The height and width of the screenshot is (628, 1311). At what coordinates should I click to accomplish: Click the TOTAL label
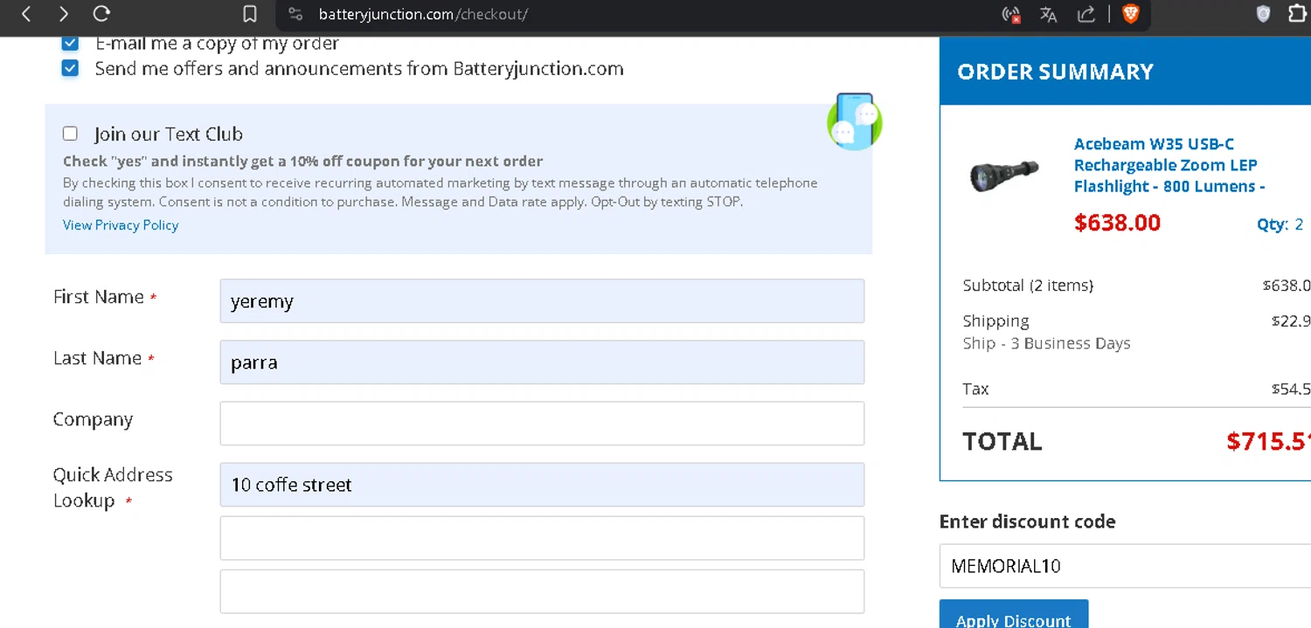[x=1002, y=441]
